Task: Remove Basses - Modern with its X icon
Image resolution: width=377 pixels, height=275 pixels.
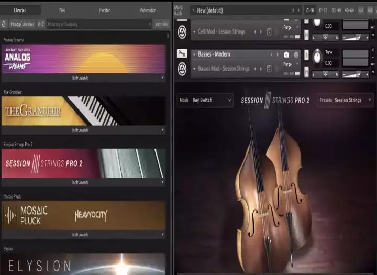Action: [373, 50]
